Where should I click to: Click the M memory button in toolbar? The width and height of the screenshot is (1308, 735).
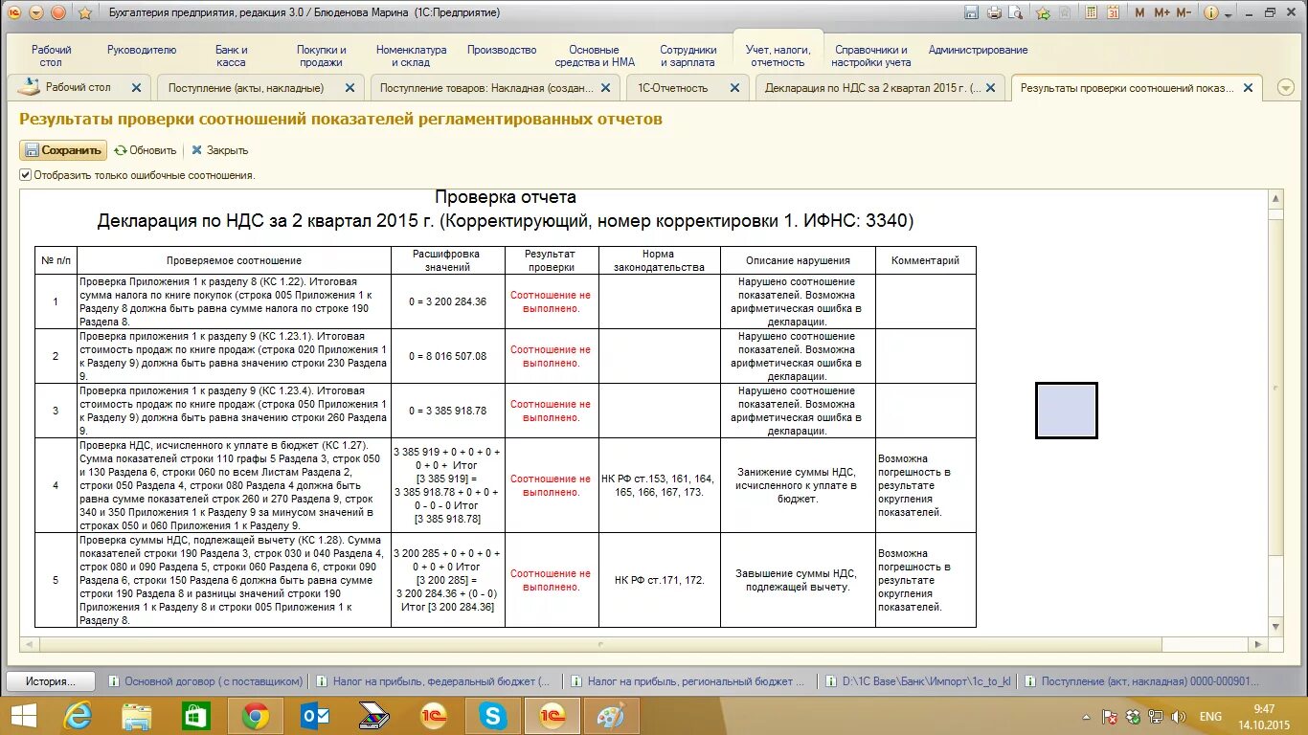pyautogui.click(x=1139, y=12)
